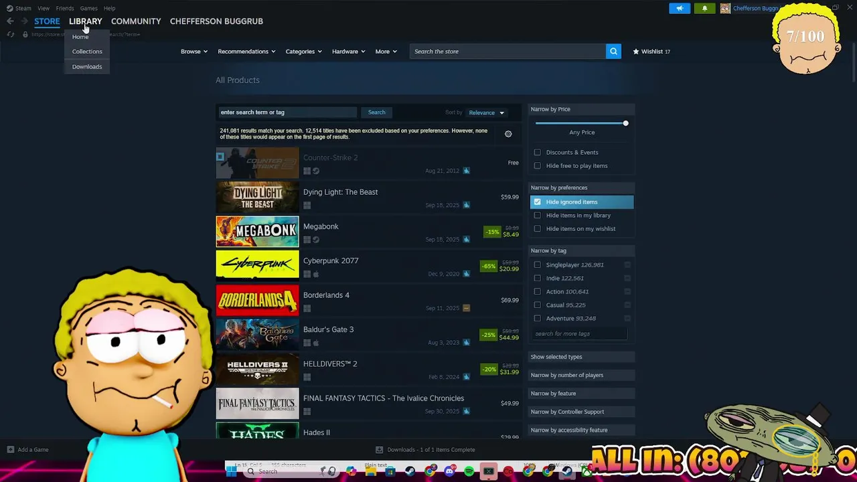Click the search for more tags field
Image resolution: width=857 pixels, height=482 pixels.
(x=580, y=333)
